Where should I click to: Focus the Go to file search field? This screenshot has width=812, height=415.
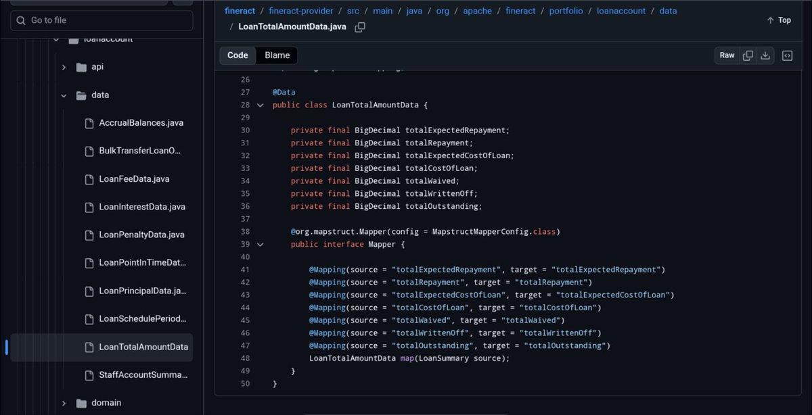click(101, 20)
